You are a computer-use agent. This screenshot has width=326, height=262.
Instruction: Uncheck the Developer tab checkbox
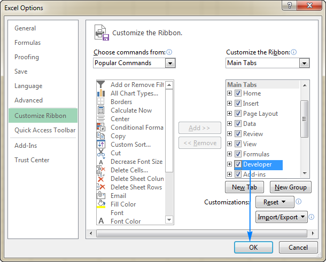[x=238, y=164]
